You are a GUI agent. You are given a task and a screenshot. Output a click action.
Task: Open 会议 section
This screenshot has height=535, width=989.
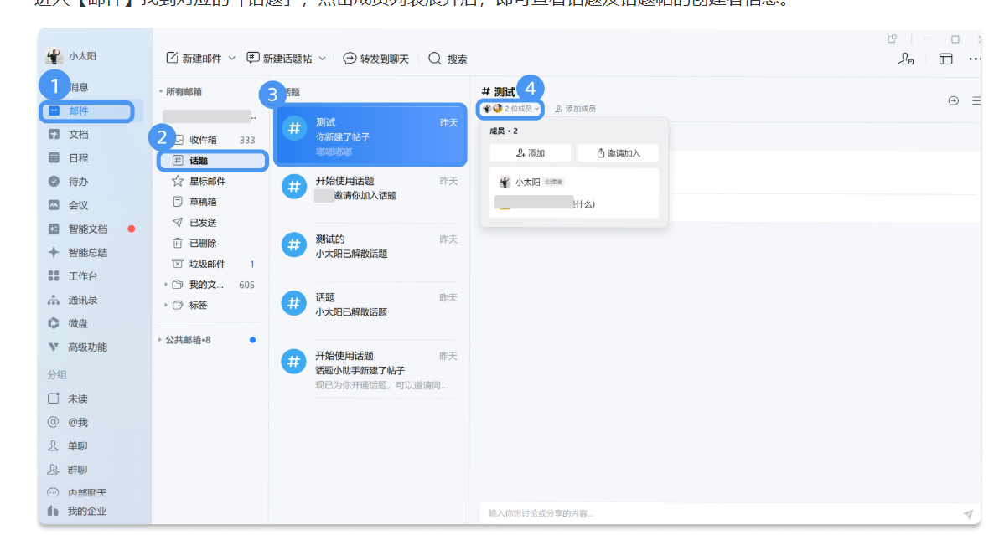click(78, 205)
